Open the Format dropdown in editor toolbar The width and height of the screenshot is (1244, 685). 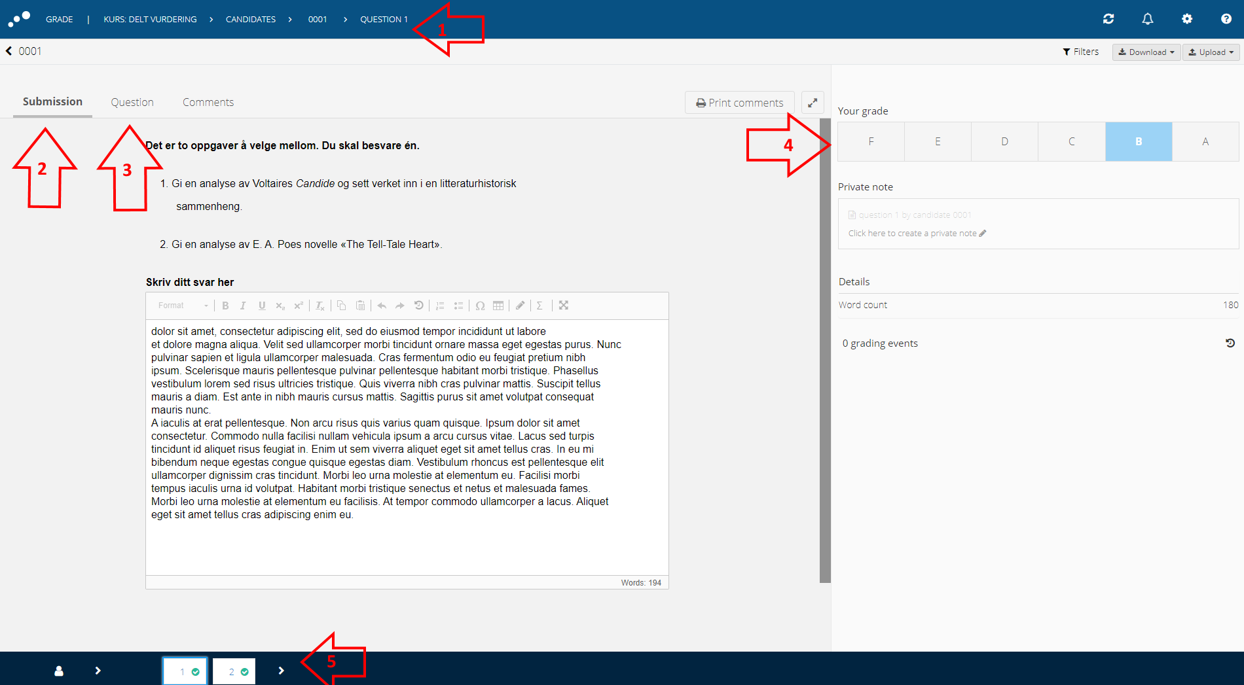coord(183,306)
